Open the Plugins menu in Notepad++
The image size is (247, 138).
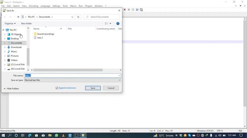coord(89,6)
